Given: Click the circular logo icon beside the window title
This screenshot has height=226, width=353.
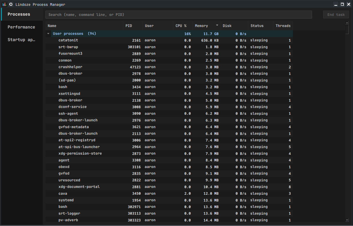Looking at the screenshot, I should 11,4.
